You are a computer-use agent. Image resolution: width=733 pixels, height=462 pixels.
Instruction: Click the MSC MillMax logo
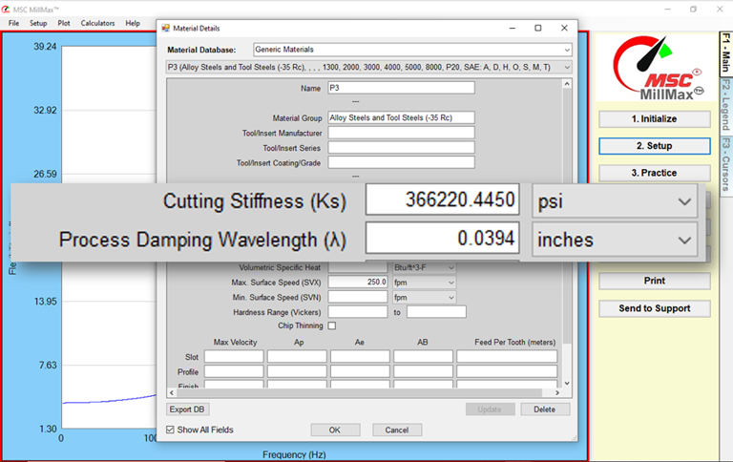(657, 68)
